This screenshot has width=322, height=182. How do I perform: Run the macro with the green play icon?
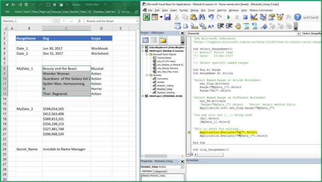tap(229, 17)
